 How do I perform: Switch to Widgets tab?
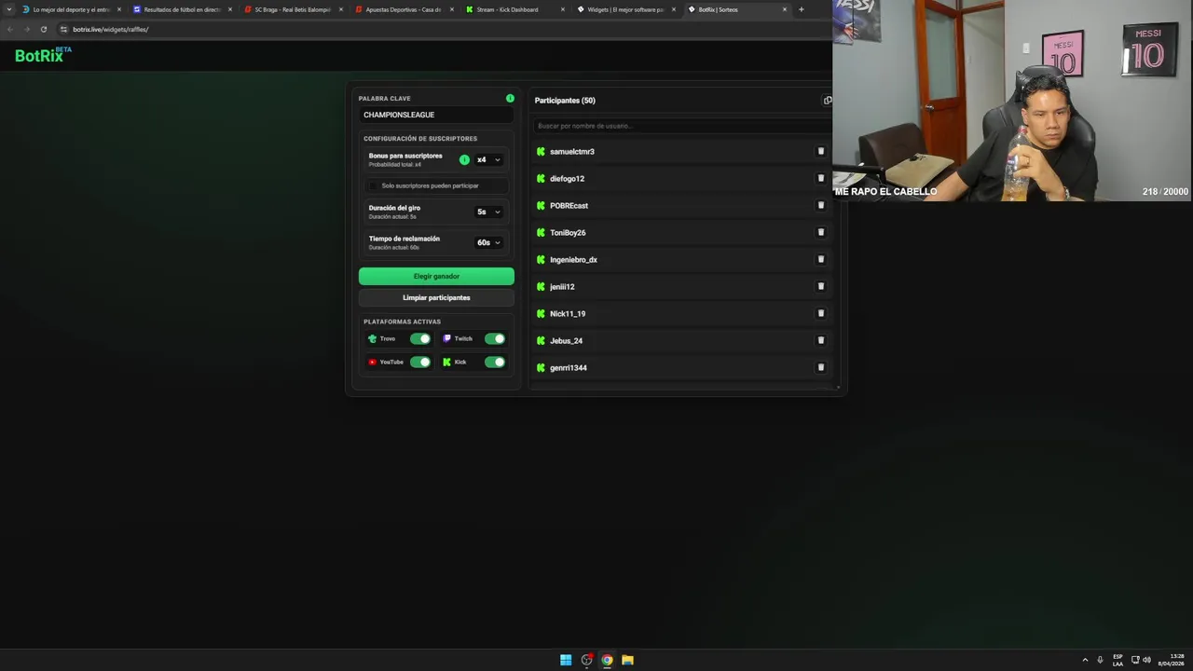click(625, 9)
